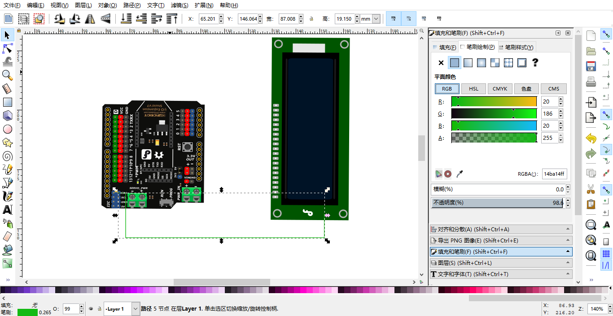Click the save document icon
Viewport: 613px width, 316px height.
pyautogui.click(x=591, y=66)
